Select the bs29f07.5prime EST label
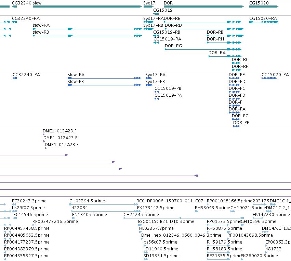 pyautogui.click(x=28, y=208)
